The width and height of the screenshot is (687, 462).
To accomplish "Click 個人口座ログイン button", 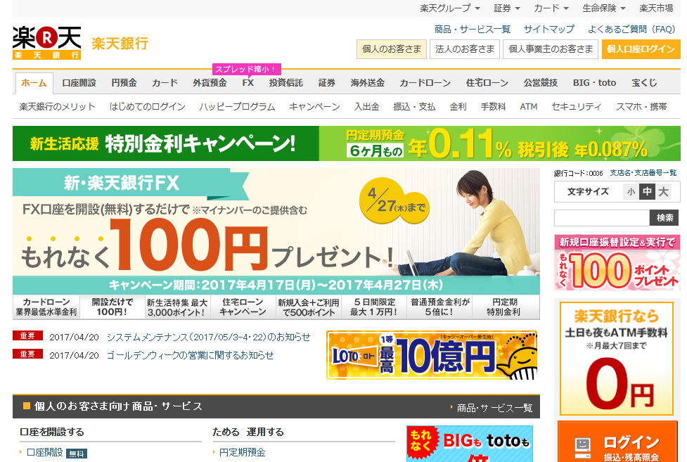I will click(641, 49).
